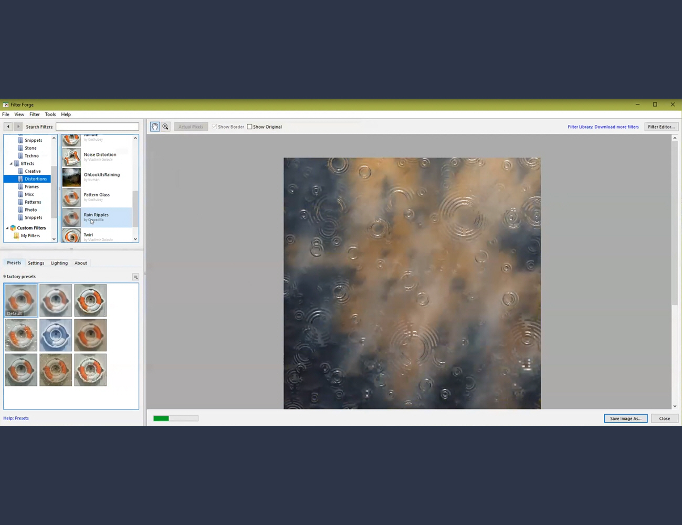The height and width of the screenshot is (525, 682).
Task: Click the Save Image As button
Action: pos(625,418)
